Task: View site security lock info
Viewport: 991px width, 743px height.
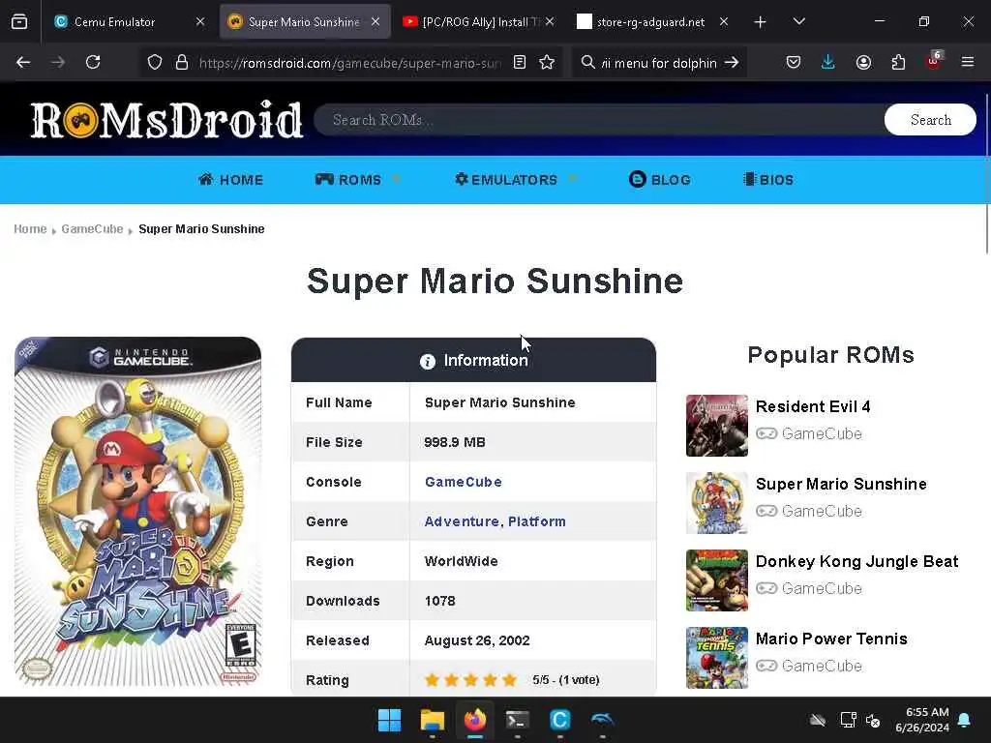Action: pos(182,63)
